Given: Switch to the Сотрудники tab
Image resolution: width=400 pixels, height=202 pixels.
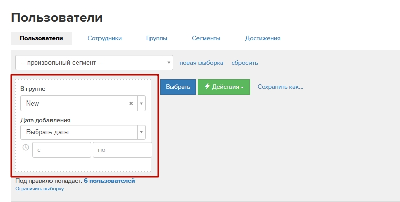Looking at the screenshot, I should 105,38.
